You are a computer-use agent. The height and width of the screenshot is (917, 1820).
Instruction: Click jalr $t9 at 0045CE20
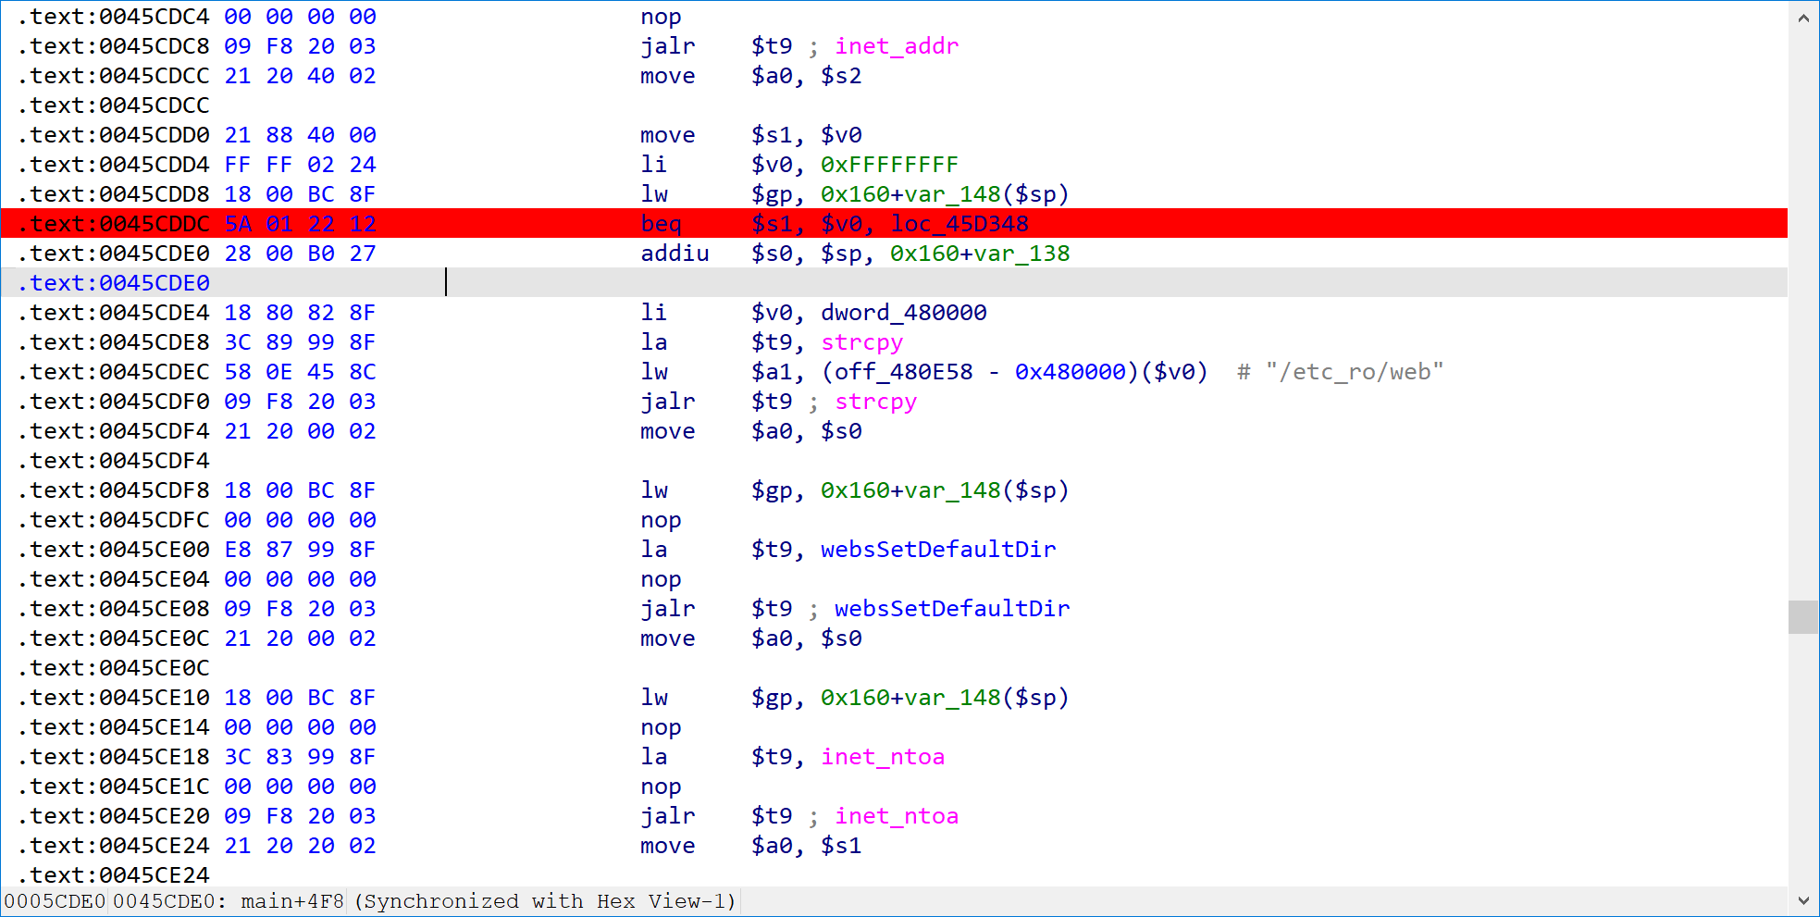pyautogui.click(x=716, y=816)
